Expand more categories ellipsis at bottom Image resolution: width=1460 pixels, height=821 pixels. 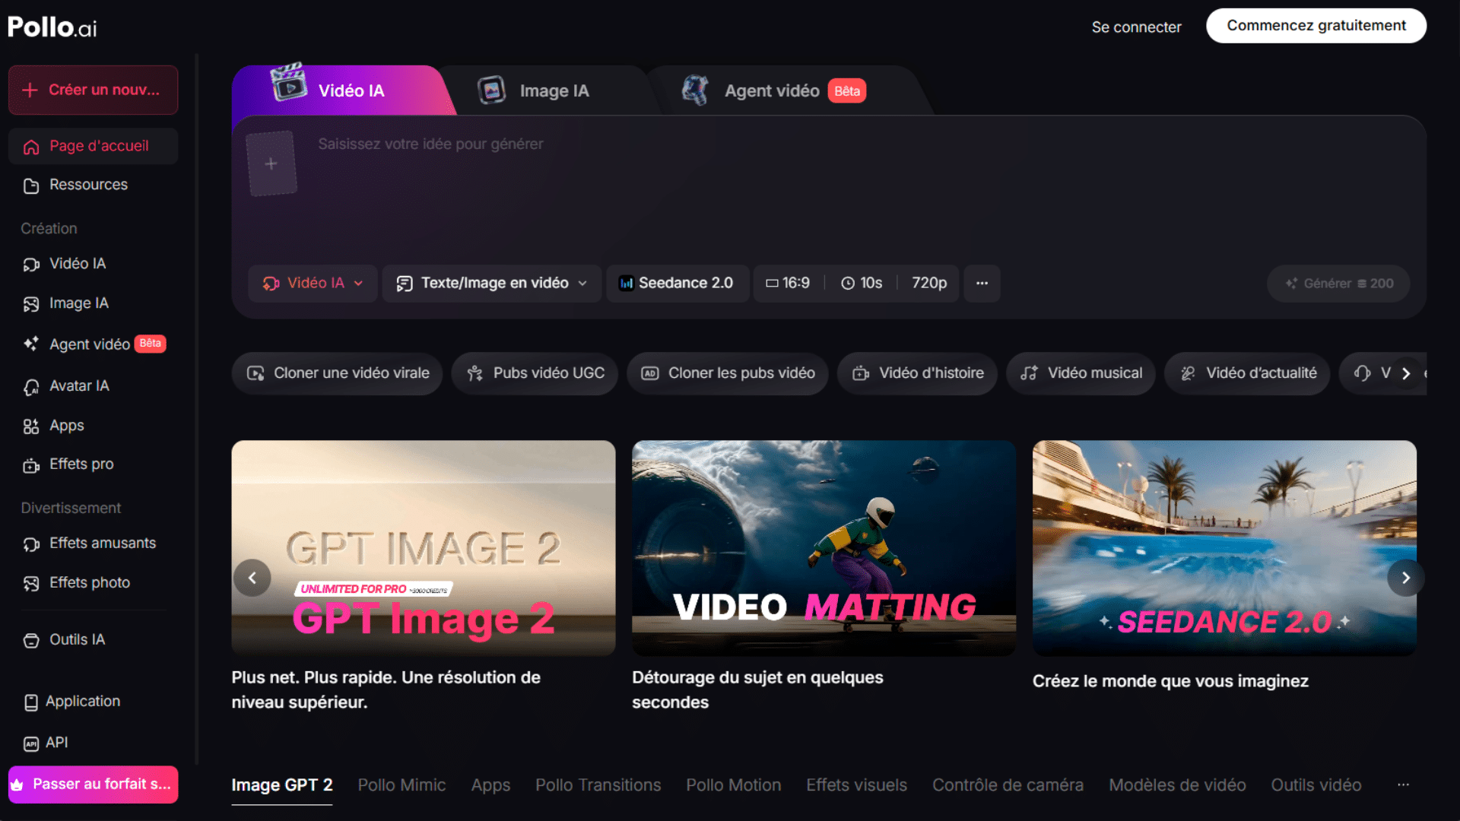point(1403,785)
